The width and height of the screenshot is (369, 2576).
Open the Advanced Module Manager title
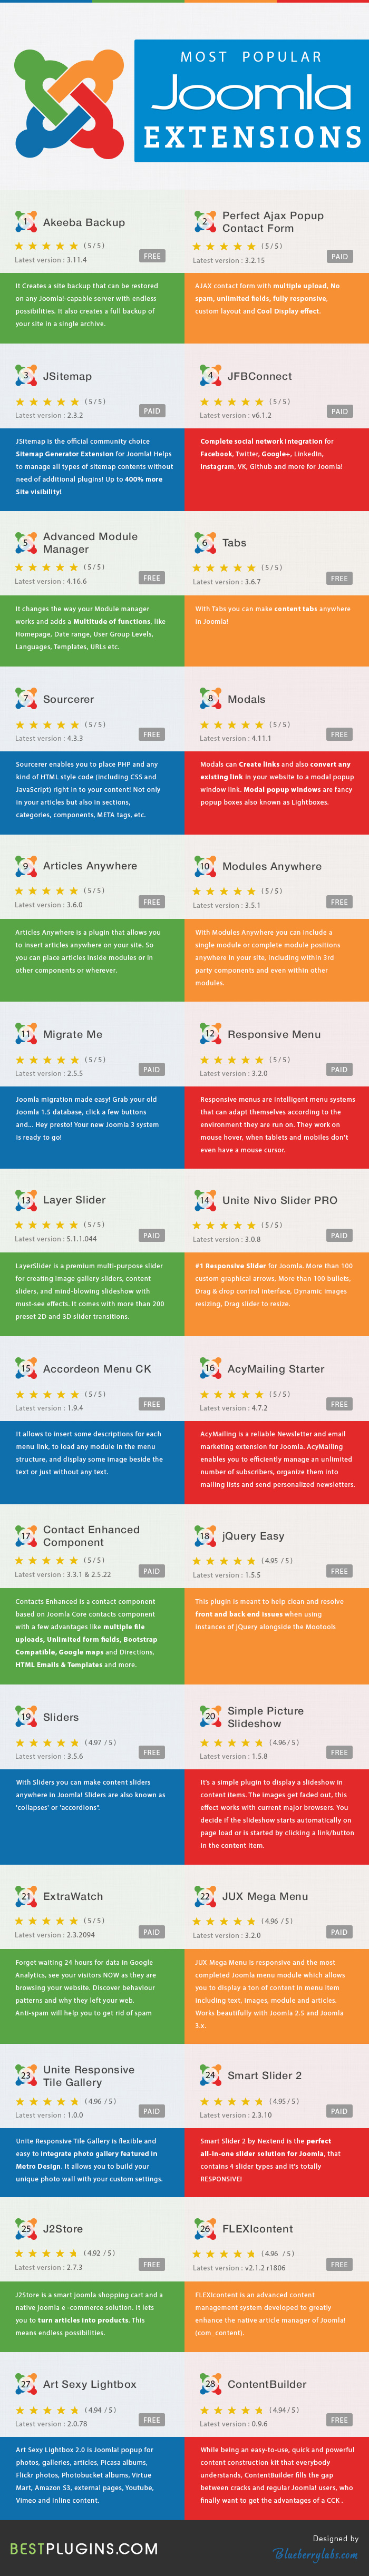pos(90,543)
